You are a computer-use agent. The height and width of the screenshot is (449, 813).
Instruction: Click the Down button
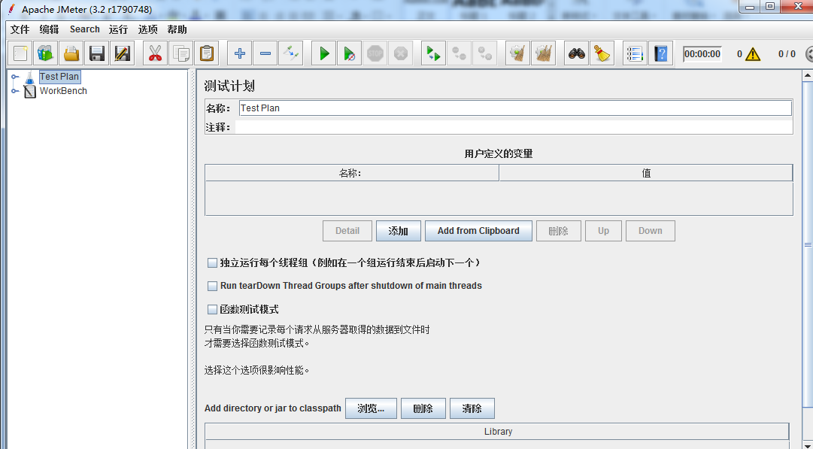click(651, 231)
